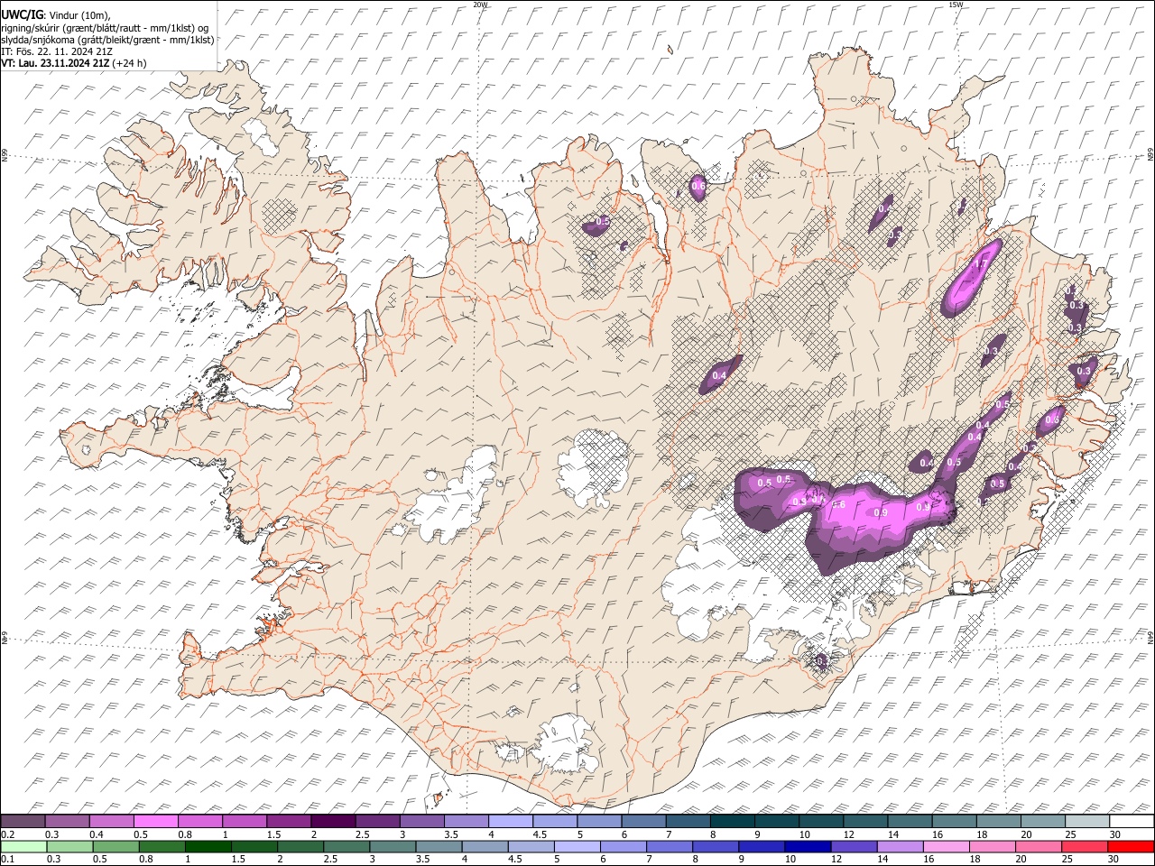Click the '20W' longitude label
The height and width of the screenshot is (866, 1155).
tap(480, 5)
